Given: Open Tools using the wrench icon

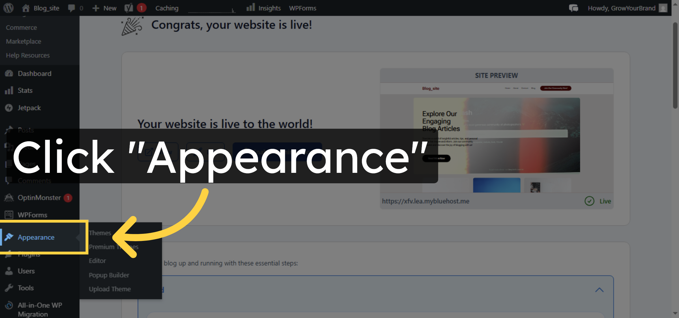Looking at the screenshot, I should point(9,288).
